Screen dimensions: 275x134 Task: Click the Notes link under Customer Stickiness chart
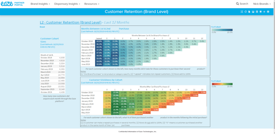coord(83,120)
